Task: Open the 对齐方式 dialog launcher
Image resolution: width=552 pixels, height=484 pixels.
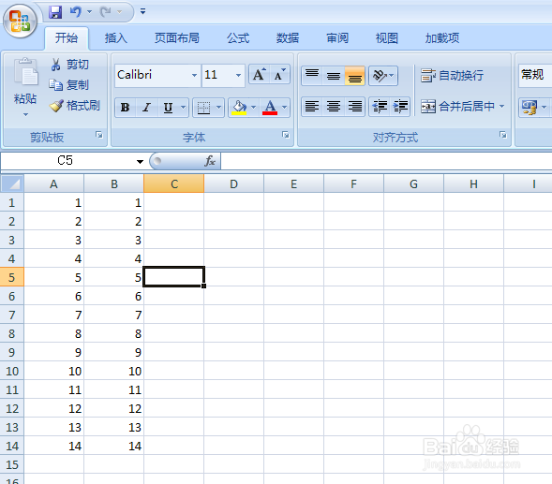Action: coord(503,135)
